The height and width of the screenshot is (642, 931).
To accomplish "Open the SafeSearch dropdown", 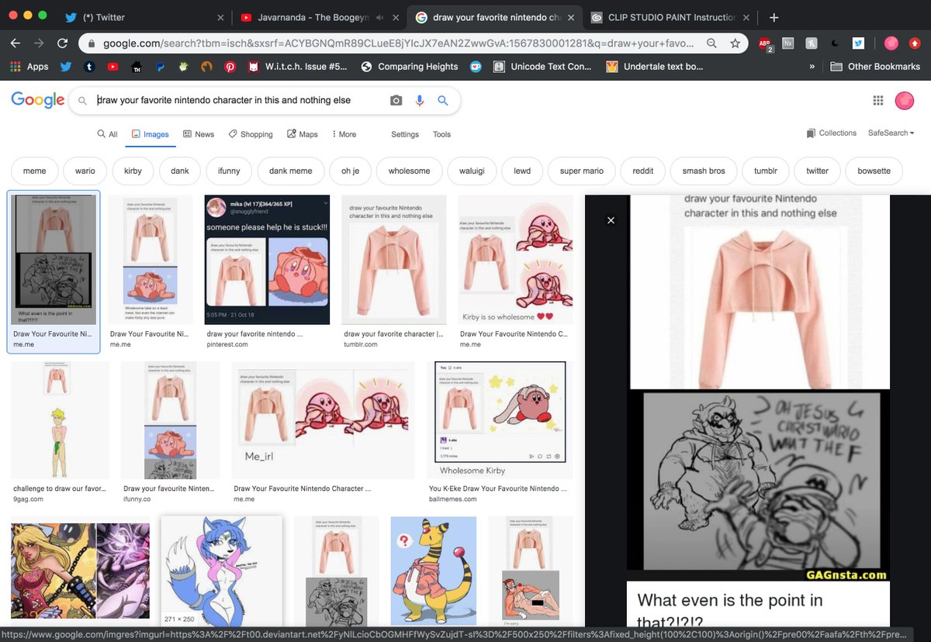I will 891,133.
